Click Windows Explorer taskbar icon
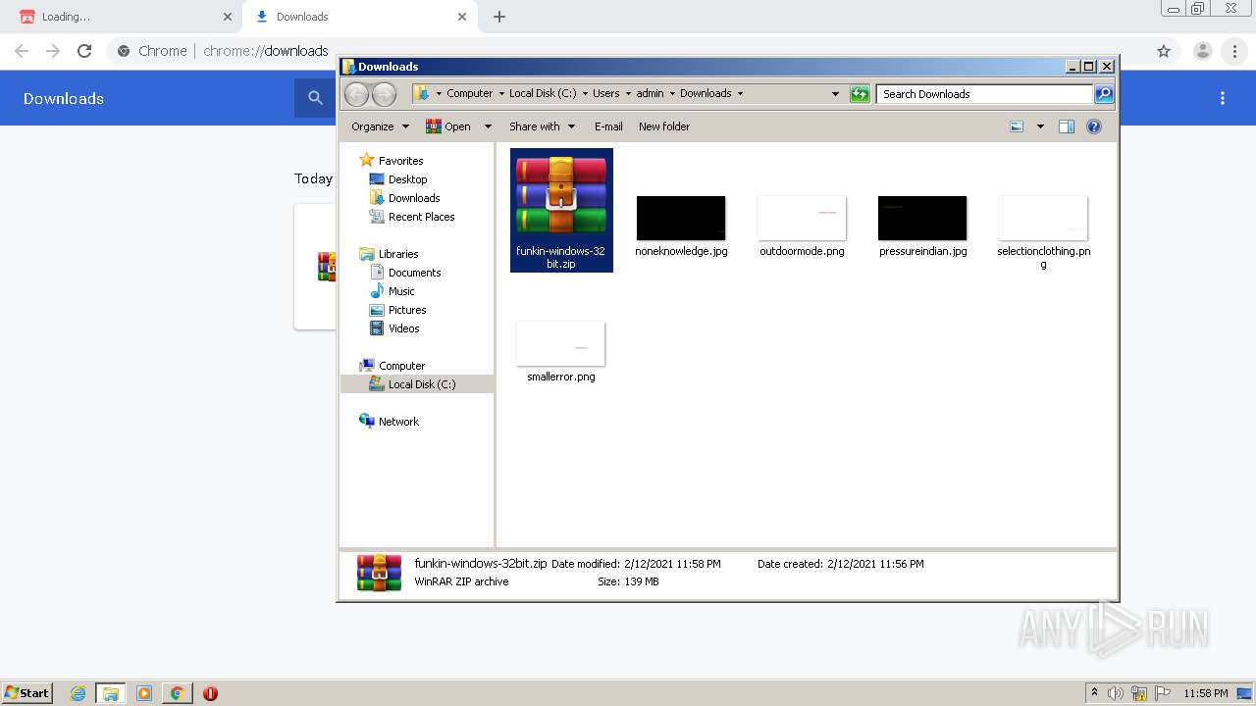This screenshot has width=1256, height=706. (x=111, y=693)
